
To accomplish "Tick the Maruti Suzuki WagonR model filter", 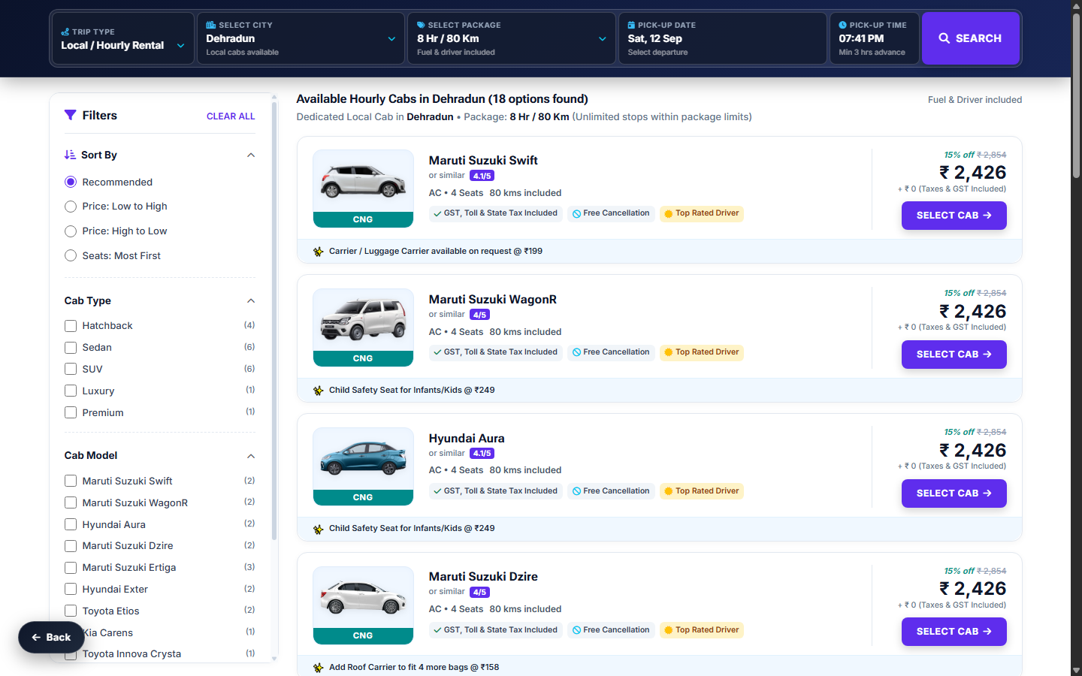I will (71, 502).
